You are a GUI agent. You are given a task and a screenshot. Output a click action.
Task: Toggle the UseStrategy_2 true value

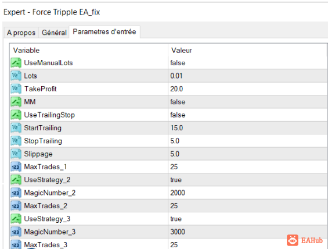[248, 180]
